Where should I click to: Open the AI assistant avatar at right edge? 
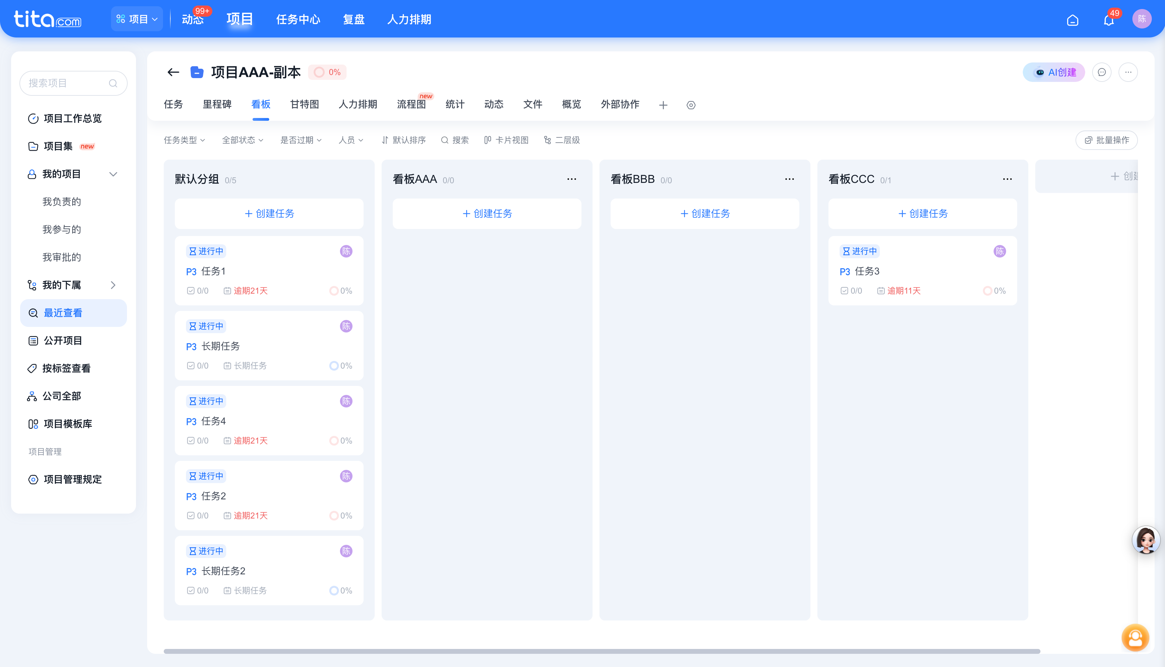tap(1146, 540)
